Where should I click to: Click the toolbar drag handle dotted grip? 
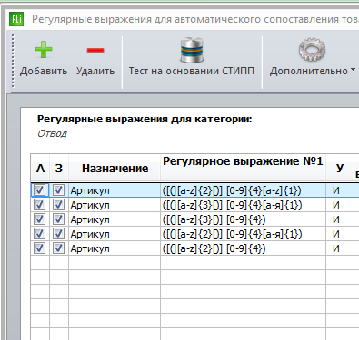tap(13, 61)
